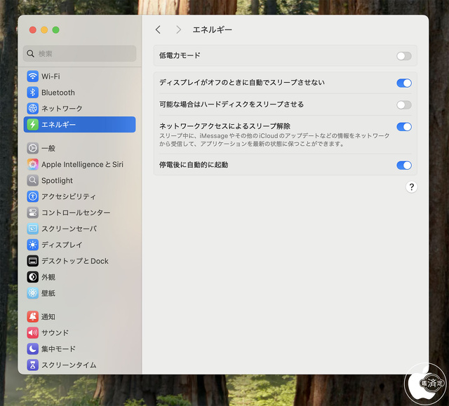Select ディスプレイ in the sidebar

[x=62, y=245]
